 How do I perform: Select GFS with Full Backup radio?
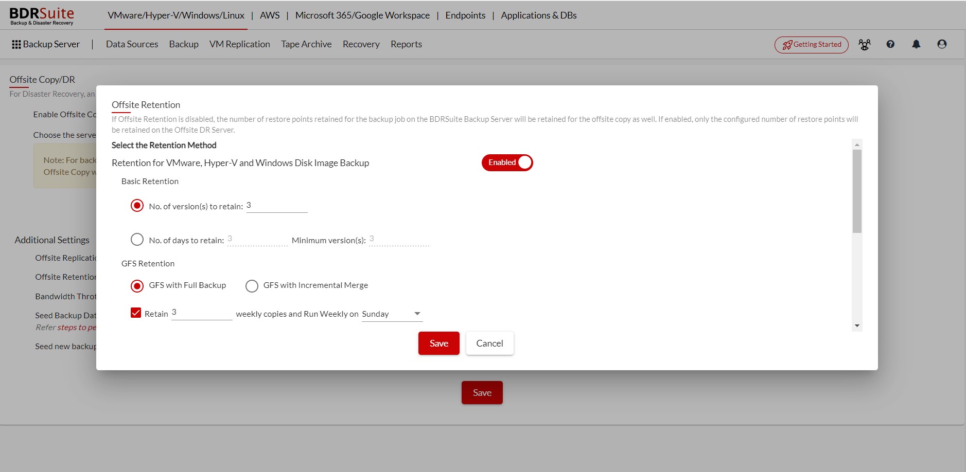137,286
